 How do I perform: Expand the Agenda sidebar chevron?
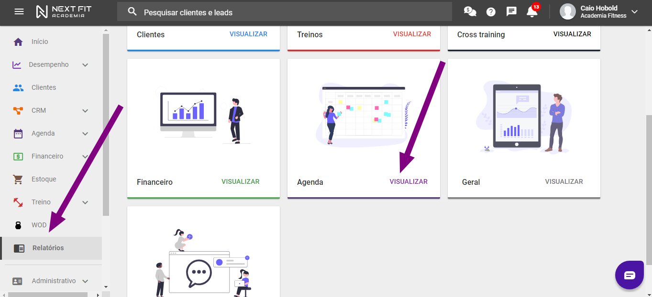[x=85, y=134]
